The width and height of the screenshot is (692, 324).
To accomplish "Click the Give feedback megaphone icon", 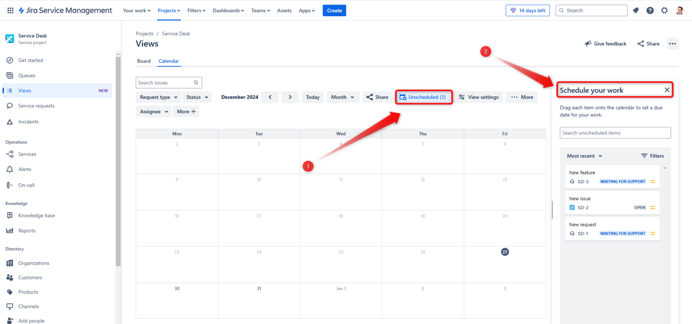I will pos(588,44).
